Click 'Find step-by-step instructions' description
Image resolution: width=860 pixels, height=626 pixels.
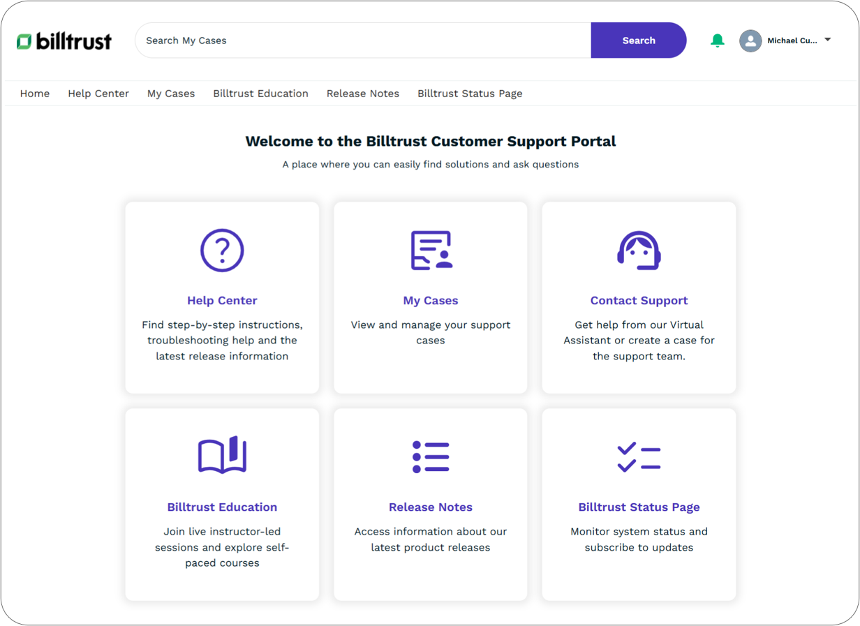point(222,341)
